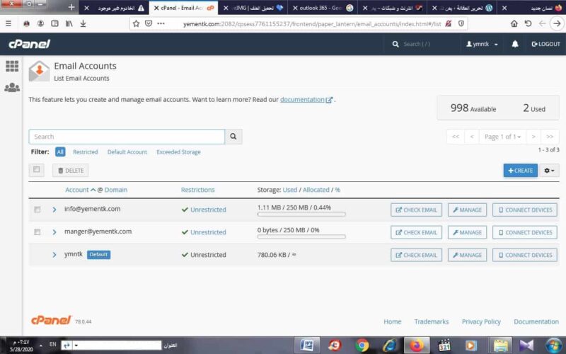Click the CREATE button
Screen dimensions: 566x354
tap(521, 171)
